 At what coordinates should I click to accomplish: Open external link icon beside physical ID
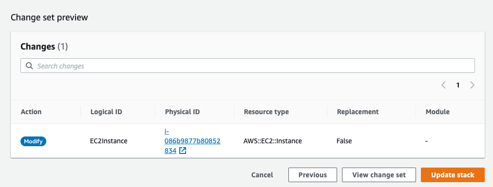(x=183, y=151)
